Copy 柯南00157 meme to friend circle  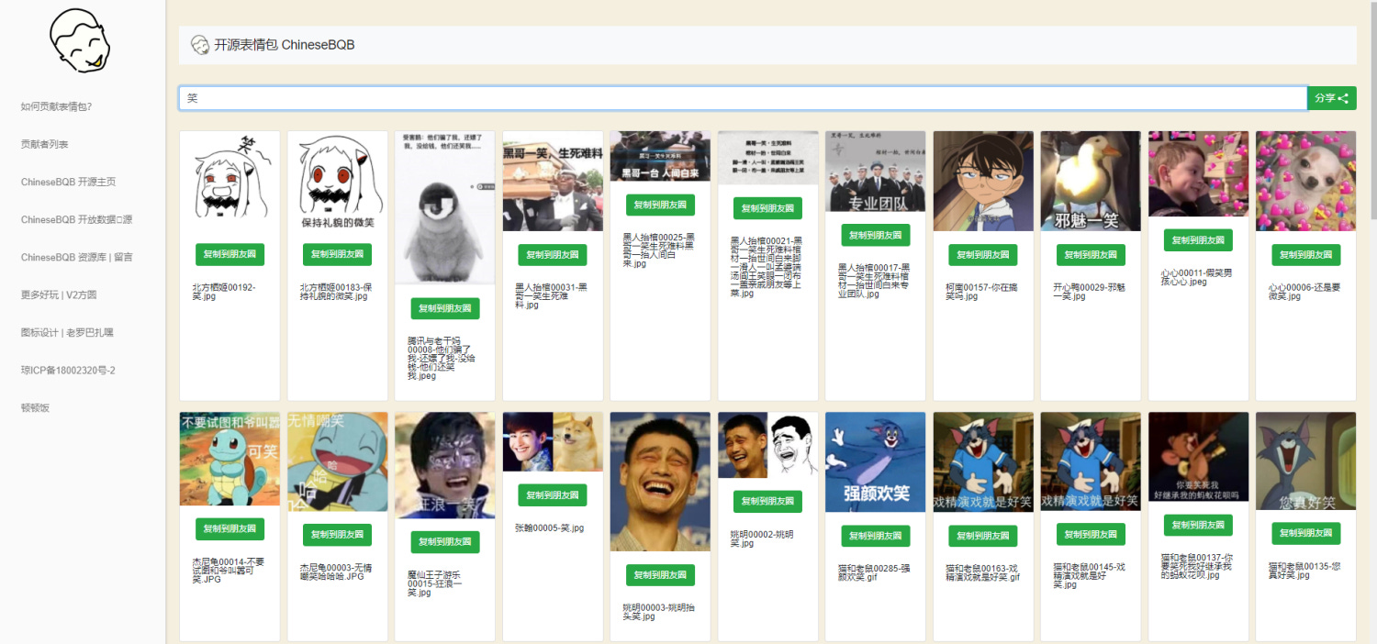[x=983, y=254]
